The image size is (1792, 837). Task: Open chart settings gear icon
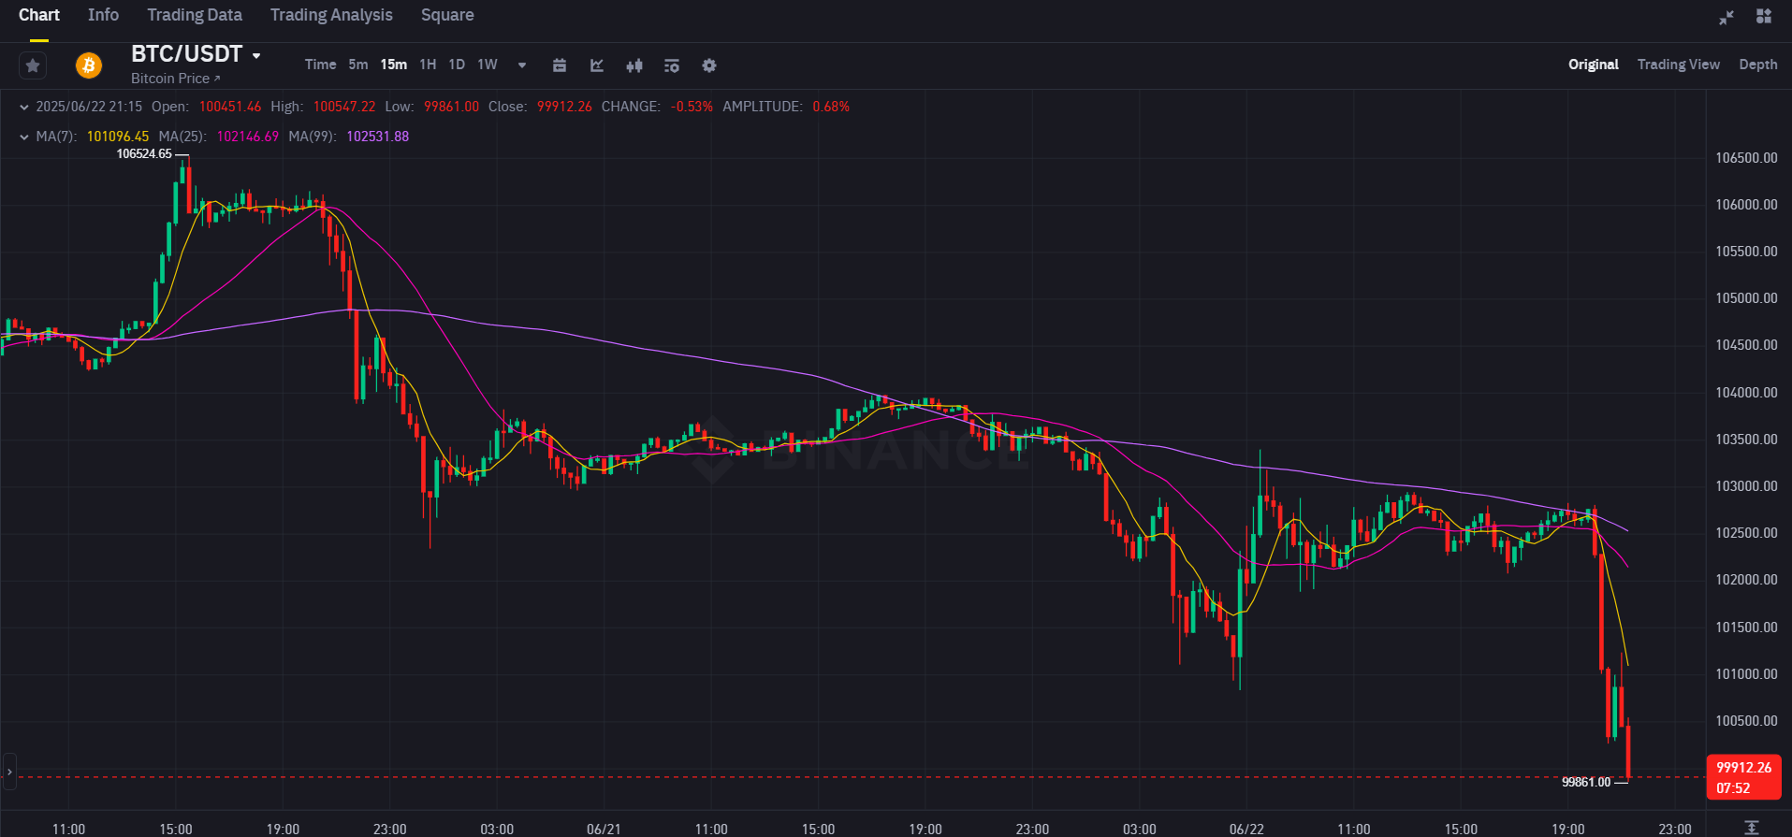(709, 65)
